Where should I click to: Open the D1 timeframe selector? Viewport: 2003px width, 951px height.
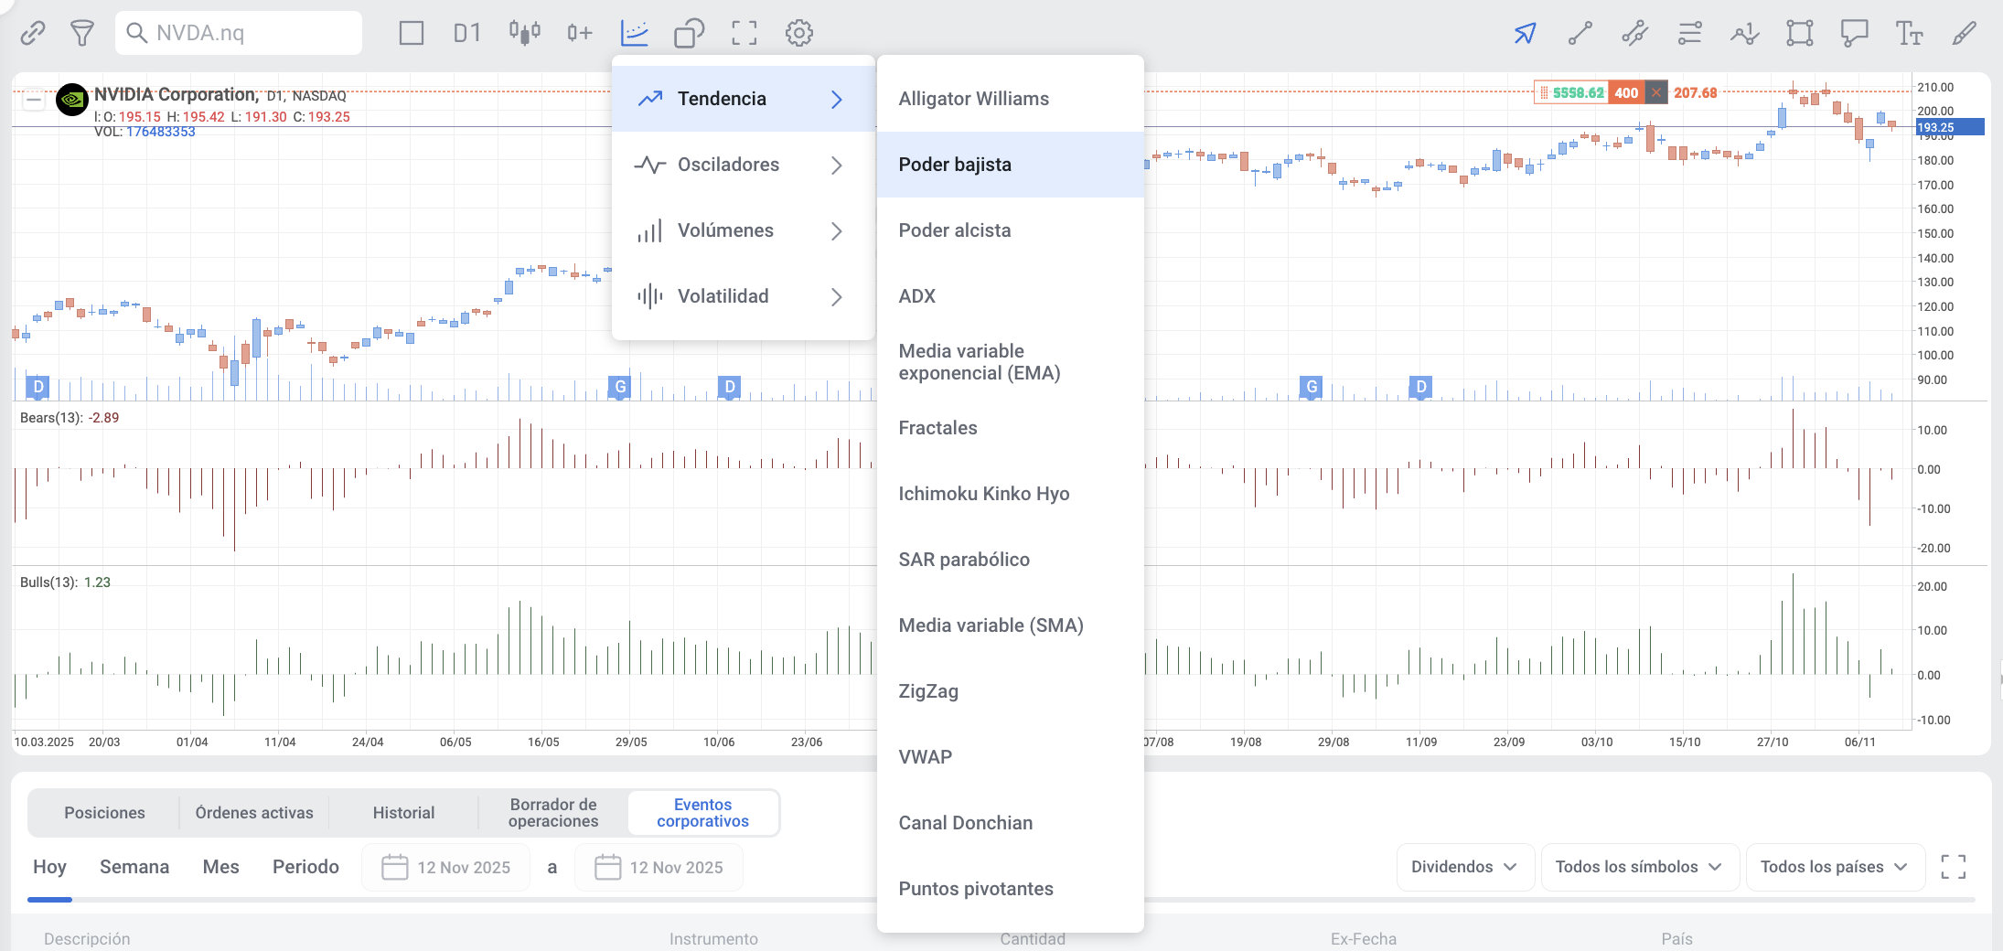pyautogui.click(x=466, y=34)
